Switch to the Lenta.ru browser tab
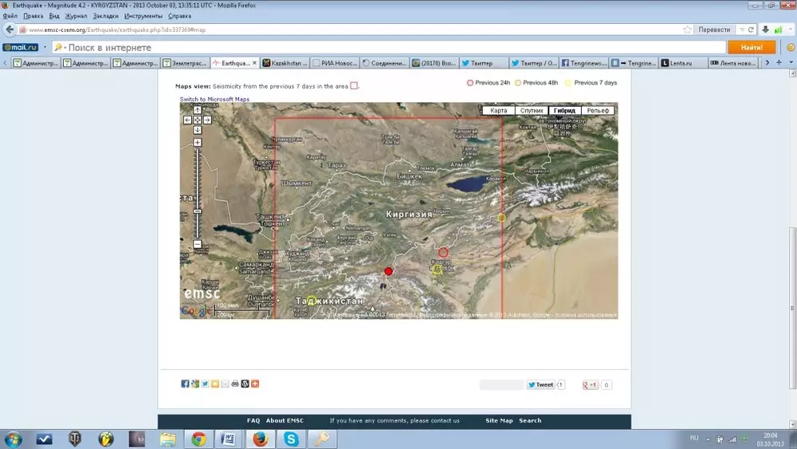Image resolution: width=797 pixels, height=449 pixels. click(x=680, y=63)
